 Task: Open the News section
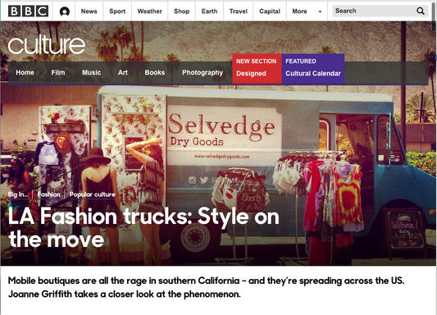89,11
